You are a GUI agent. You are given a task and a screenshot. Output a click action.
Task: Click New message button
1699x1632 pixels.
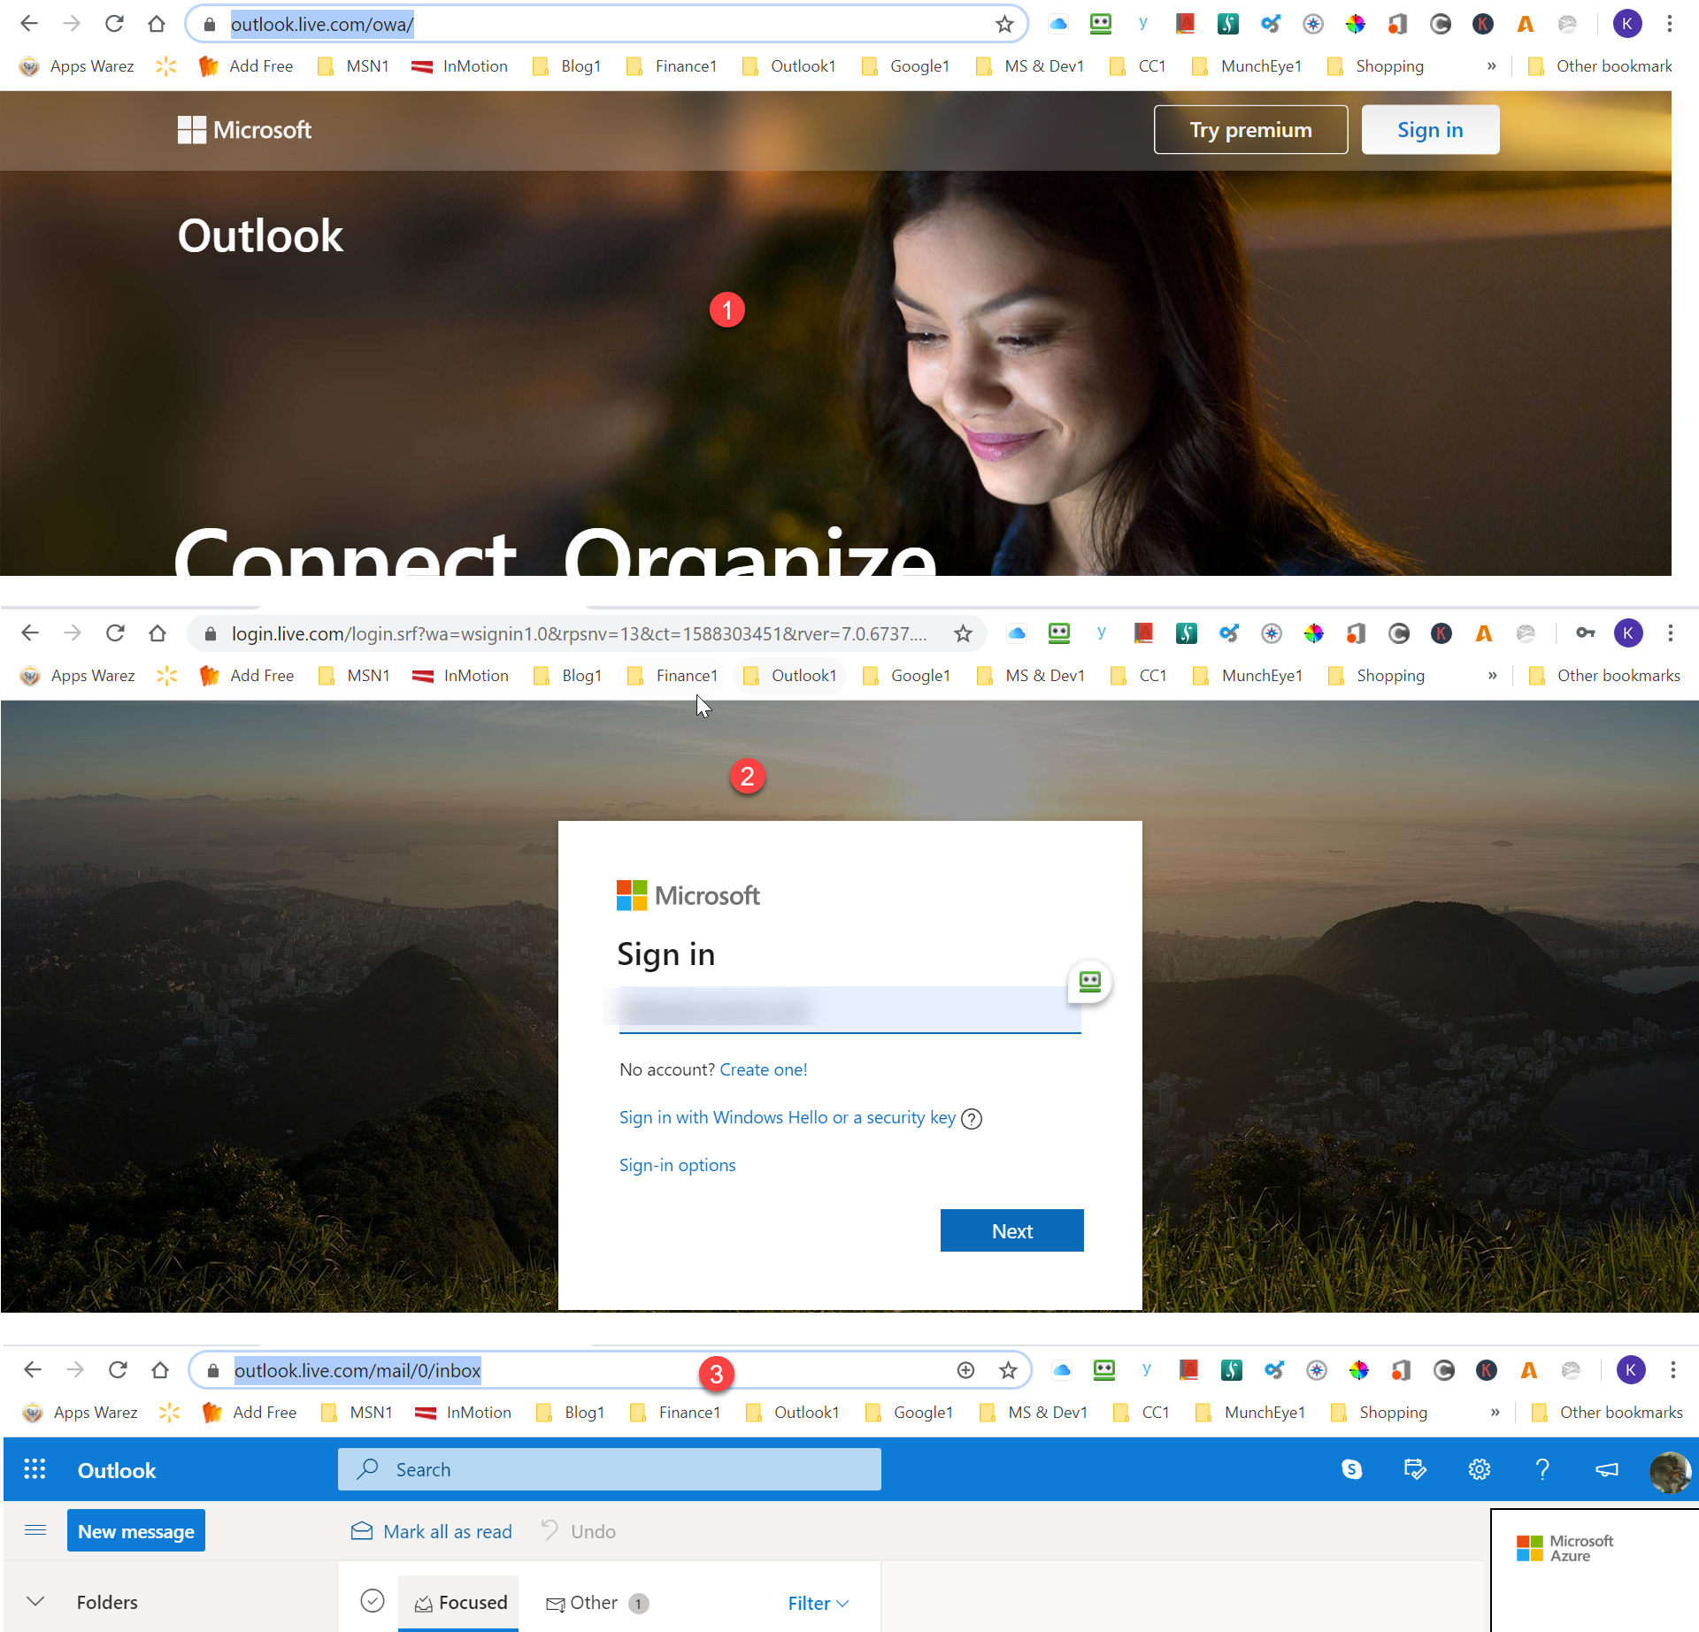(x=136, y=1531)
